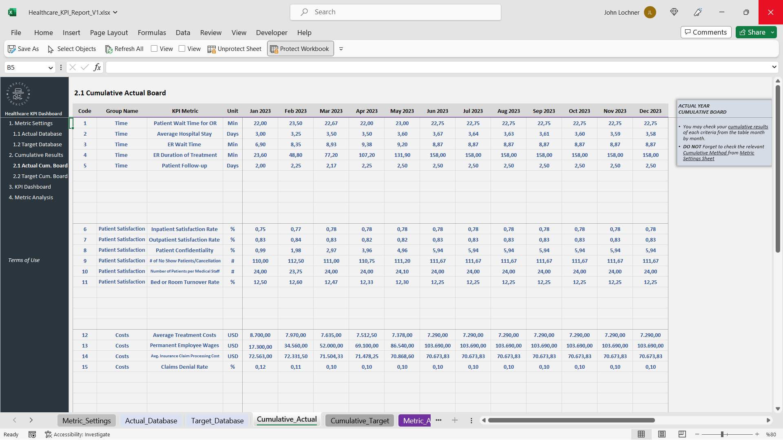Click the Name Box showing B5
This screenshot has height=440, width=783.
tap(25, 67)
